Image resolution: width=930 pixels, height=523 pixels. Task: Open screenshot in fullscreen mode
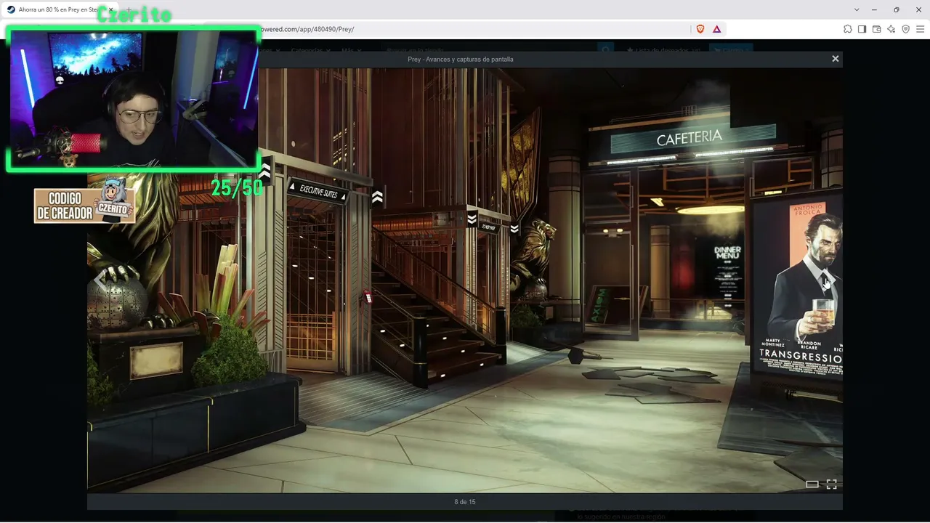tap(832, 485)
